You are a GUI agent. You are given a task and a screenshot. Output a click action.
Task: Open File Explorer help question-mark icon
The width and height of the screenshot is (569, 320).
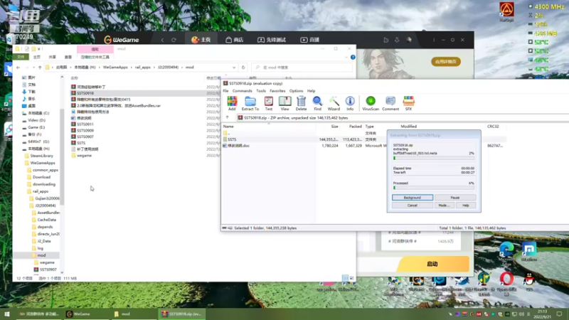[353, 58]
